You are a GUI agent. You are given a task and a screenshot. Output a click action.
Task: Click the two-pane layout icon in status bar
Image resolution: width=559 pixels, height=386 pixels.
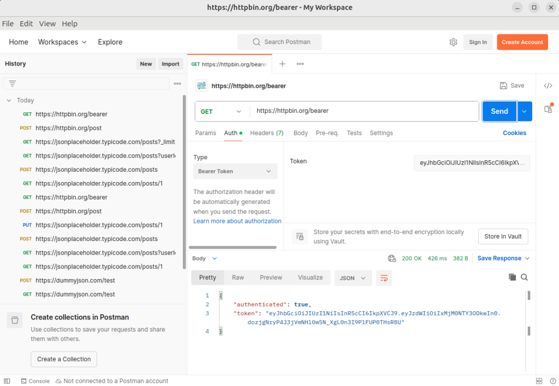539,381
